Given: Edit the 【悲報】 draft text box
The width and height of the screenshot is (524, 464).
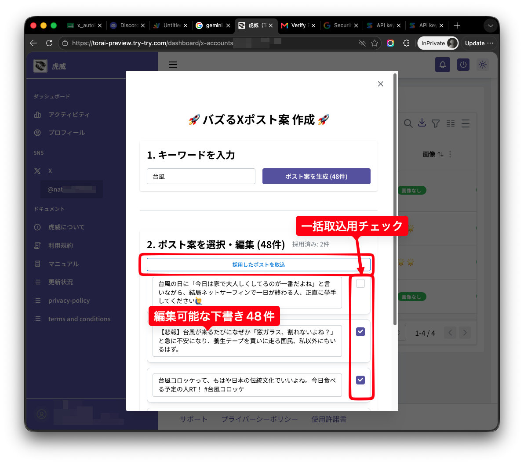Looking at the screenshot, I should [247, 341].
